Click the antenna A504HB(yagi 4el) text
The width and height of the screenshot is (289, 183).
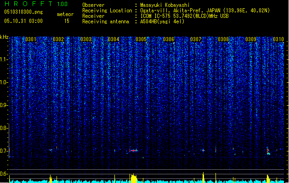click(162, 22)
